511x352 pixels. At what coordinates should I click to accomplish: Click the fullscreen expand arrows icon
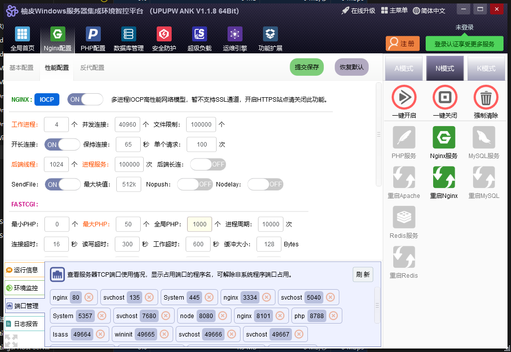(x=11, y=341)
